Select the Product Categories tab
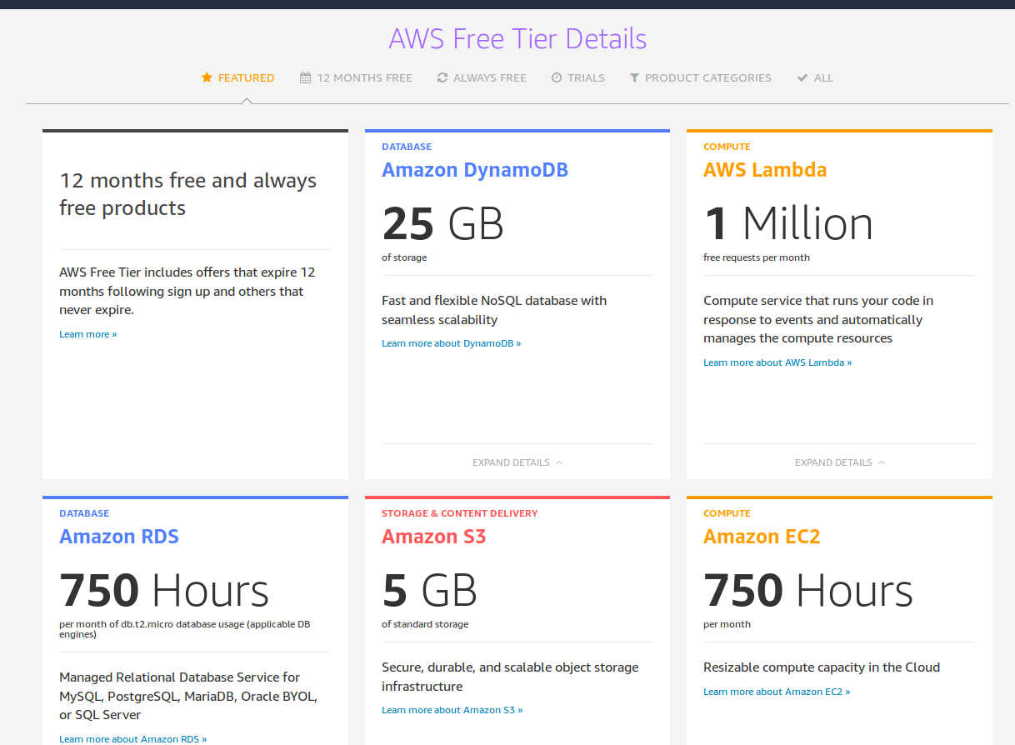This screenshot has width=1015, height=745. coord(707,77)
